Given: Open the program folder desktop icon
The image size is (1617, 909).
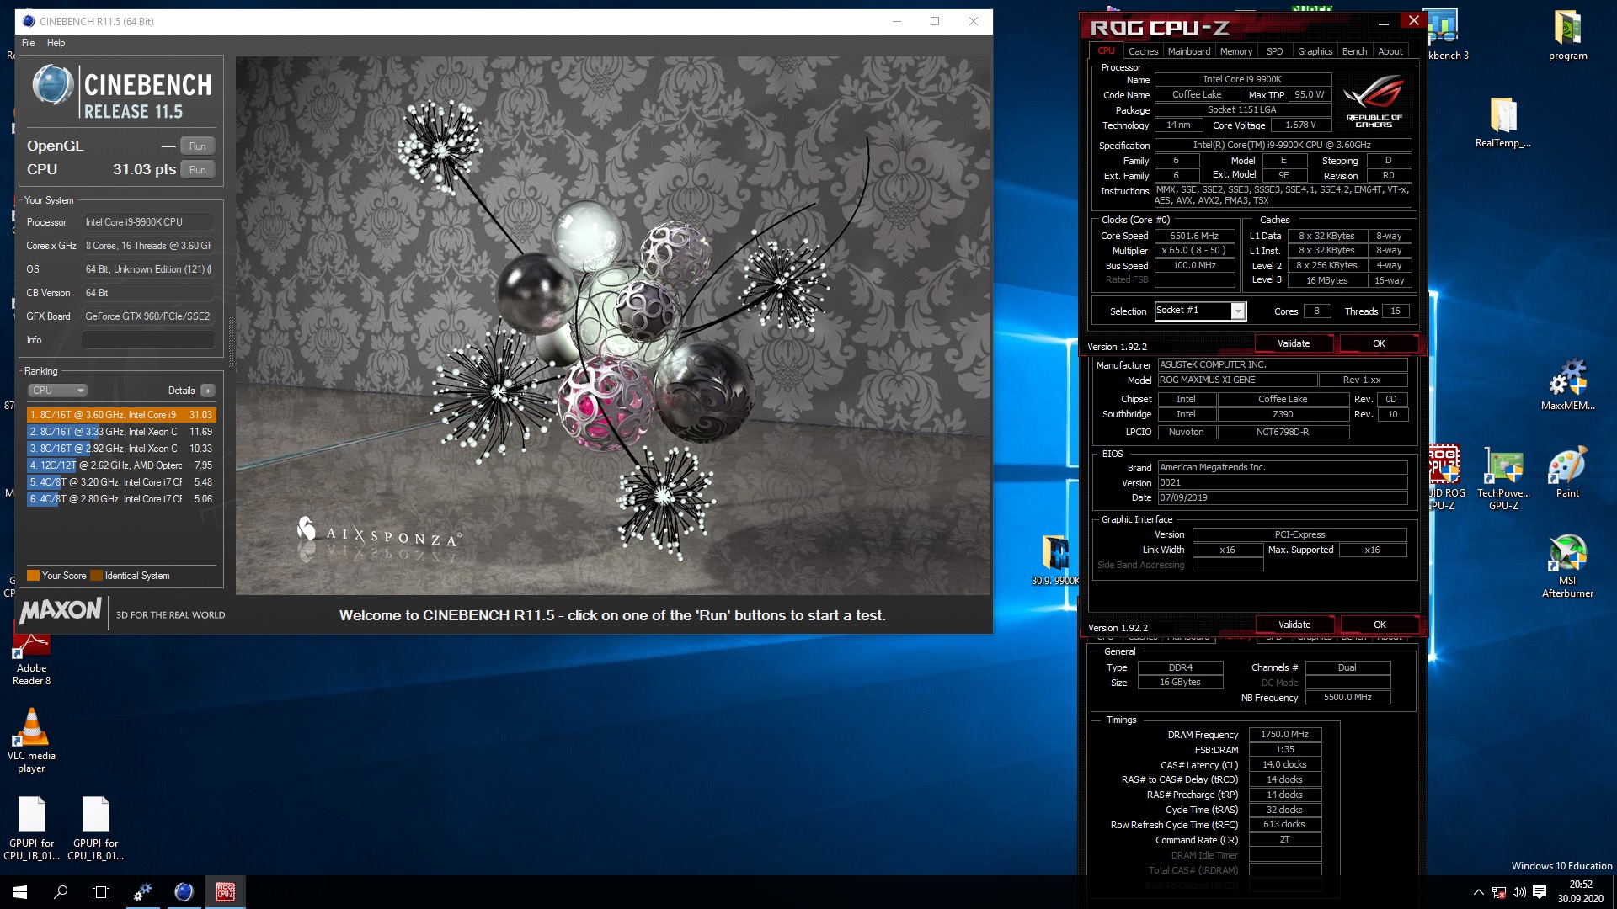Looking at the screenshot, I should click(x=1567, y=36).
